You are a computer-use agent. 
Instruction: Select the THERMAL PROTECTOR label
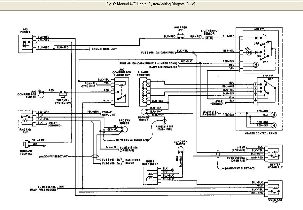coord(62,101)
